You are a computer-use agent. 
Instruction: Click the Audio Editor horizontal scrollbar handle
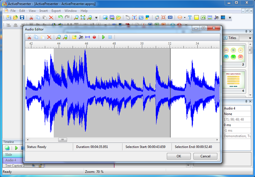(63, 140)
